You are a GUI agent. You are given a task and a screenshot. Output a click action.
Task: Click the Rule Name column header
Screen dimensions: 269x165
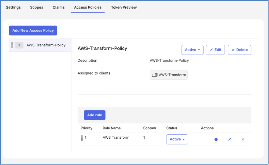coord(112,128)
